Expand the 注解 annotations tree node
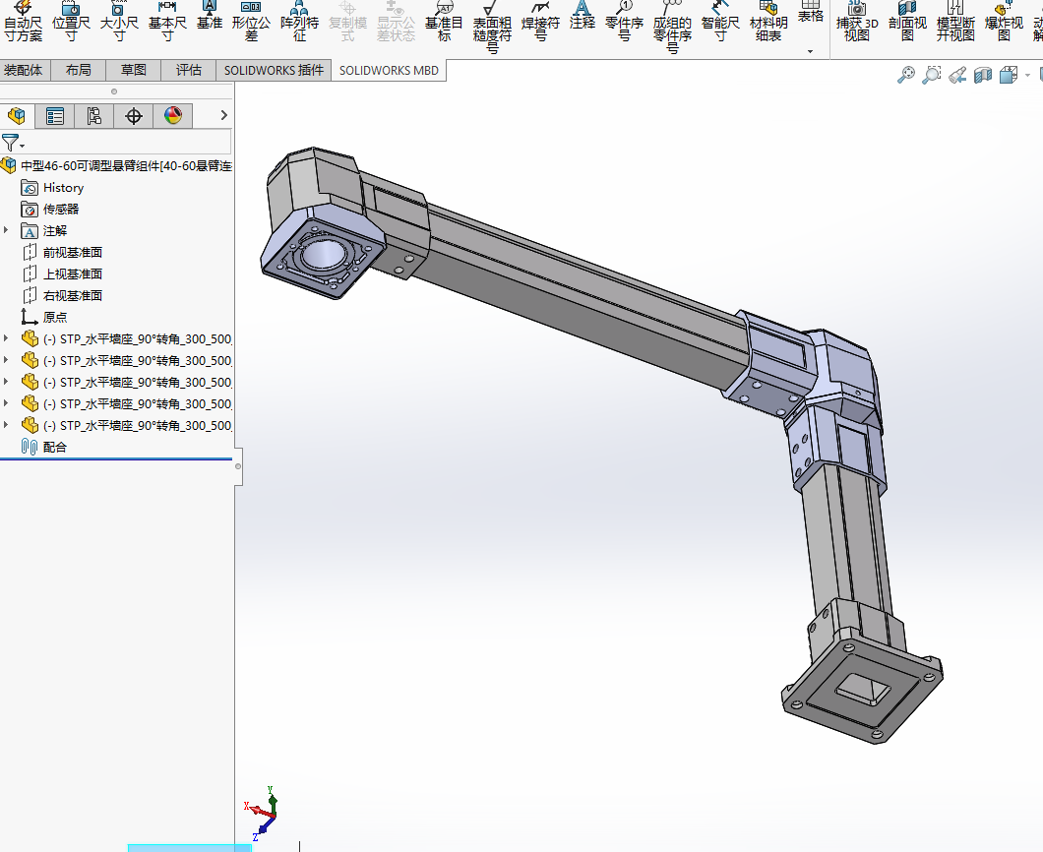This screenshot has height=852, width=1043. (7, 230)
